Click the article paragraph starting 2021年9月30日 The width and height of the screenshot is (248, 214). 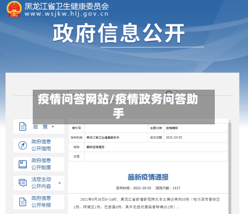point(147,203)
